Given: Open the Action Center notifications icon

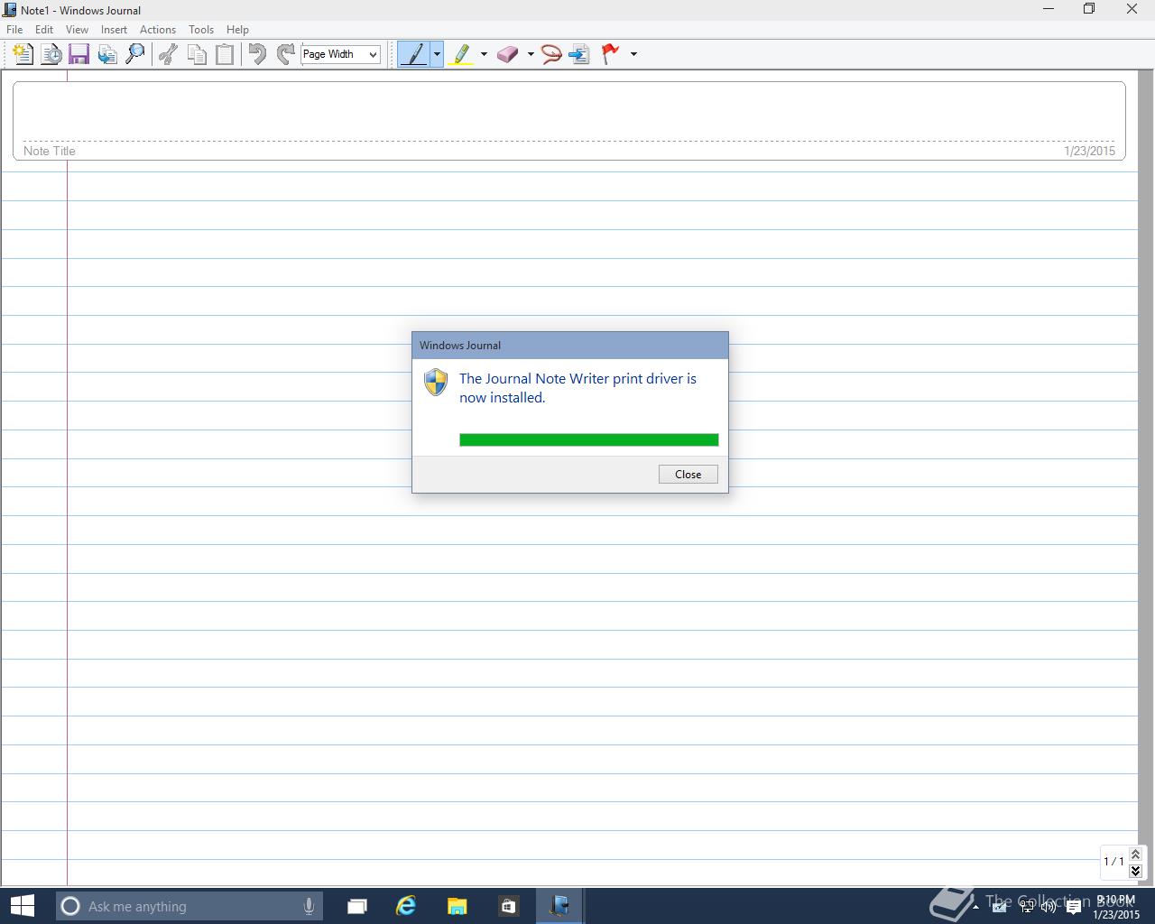Looking at the screenshot, I should pos(1073,908).
